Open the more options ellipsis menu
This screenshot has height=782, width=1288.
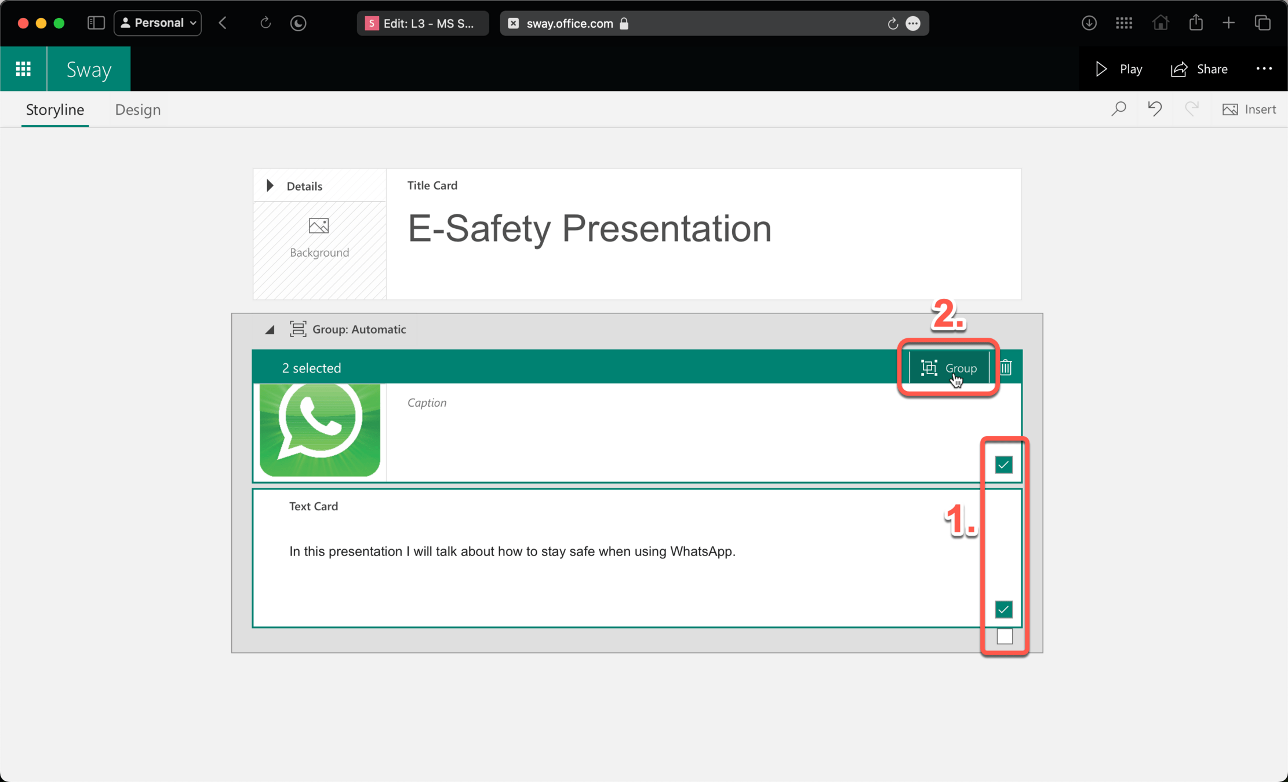pyautogui.click(x=1264, y=69)
